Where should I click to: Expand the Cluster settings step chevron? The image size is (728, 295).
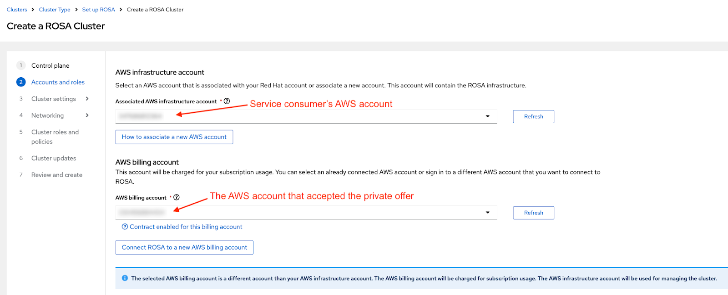[x=87, y=99]
